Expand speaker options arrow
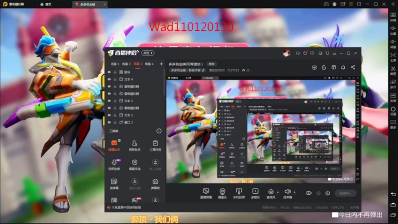Viewport: 398px width, 224px height. 294,192
